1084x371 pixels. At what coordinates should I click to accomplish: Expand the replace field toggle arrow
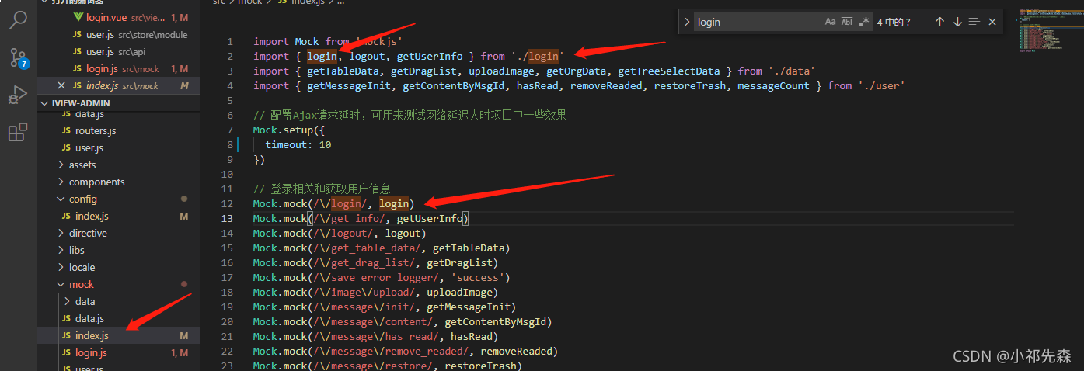pyautogui.click(x=687, y=22)
